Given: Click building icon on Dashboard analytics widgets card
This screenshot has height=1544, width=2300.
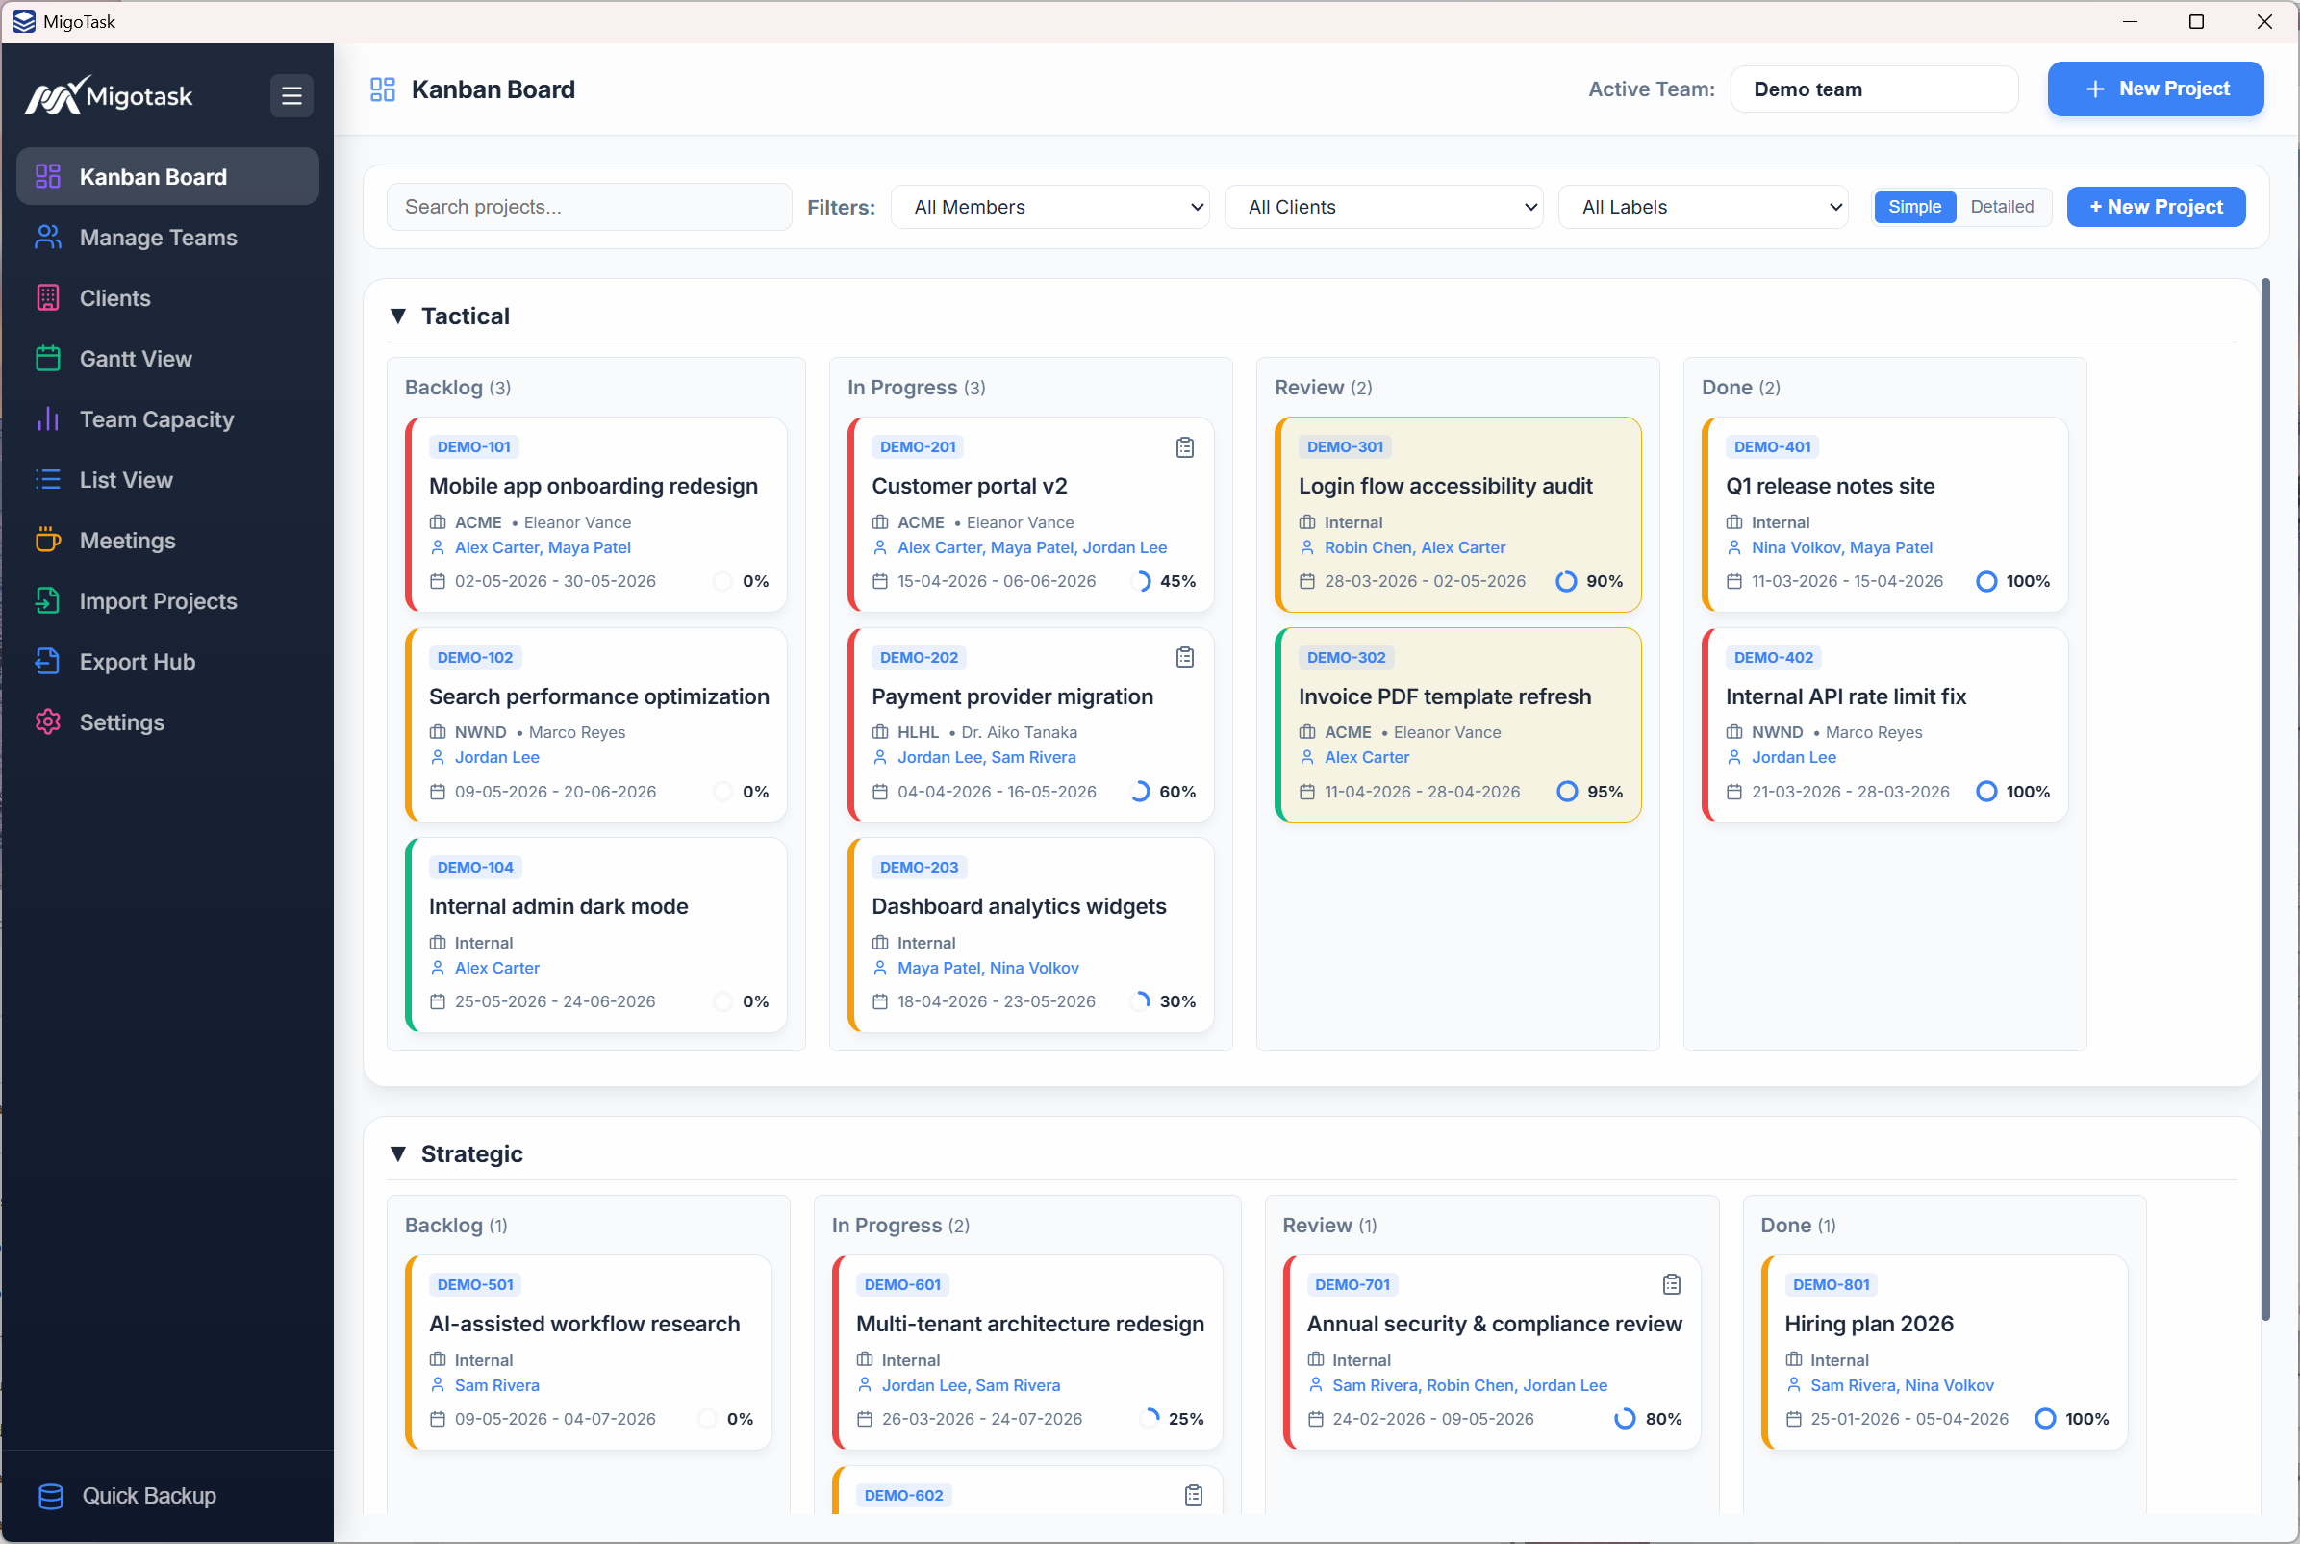Looking at the screenshot, I should [x=880, y=943].
